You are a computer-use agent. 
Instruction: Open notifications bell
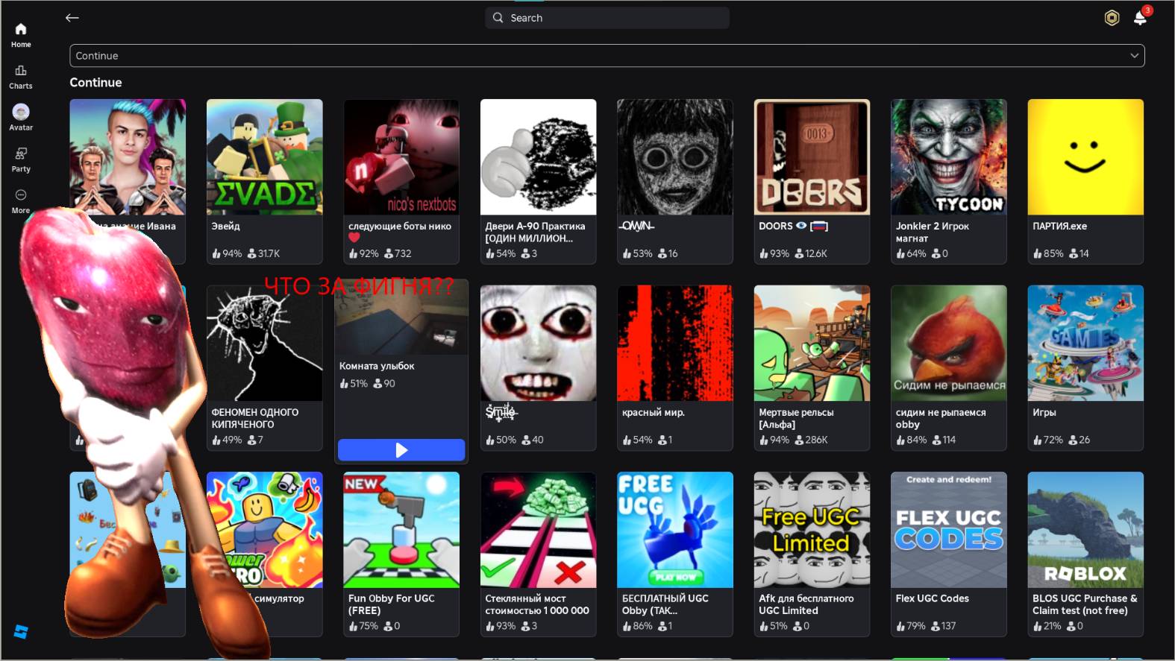tap(1140, 18)
